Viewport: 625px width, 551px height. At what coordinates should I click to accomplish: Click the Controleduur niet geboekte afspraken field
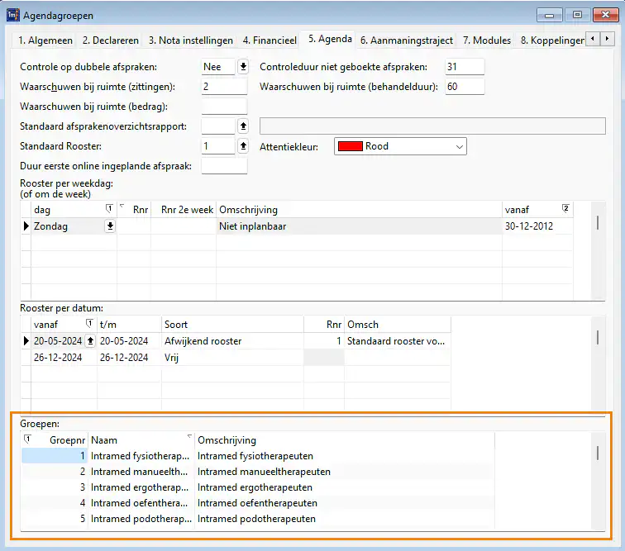pos(464,67)
